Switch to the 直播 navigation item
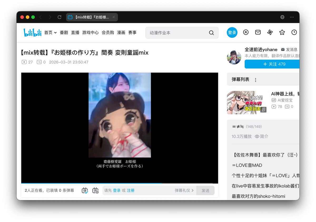The height and width of the screenshot is (222, 316). pos(75,33)
